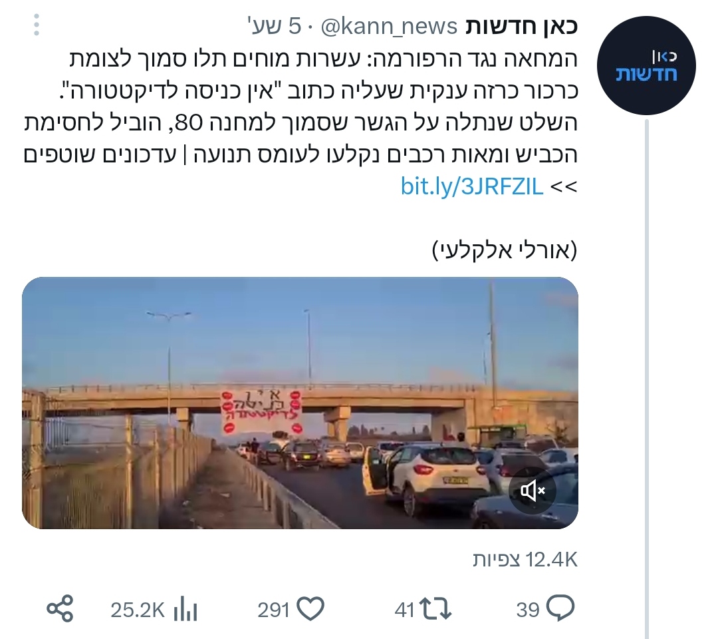Image resolution: width=718 pixels, height=639 pixels.
Task: Open the @kann_news handle
Action: click(389, 26)
